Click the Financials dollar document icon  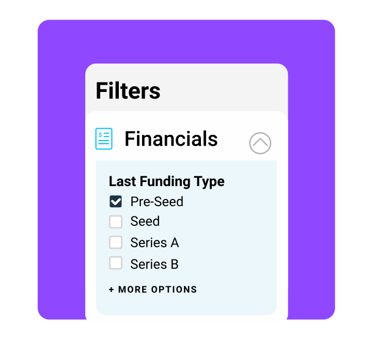[x=104, y=139]
